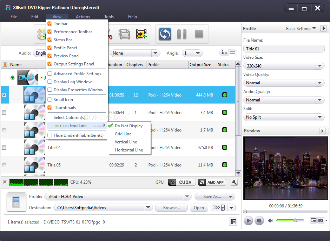Open the log list icon in status bar
The height and width of the screenshot is (241, 330).
coord(233,222)
